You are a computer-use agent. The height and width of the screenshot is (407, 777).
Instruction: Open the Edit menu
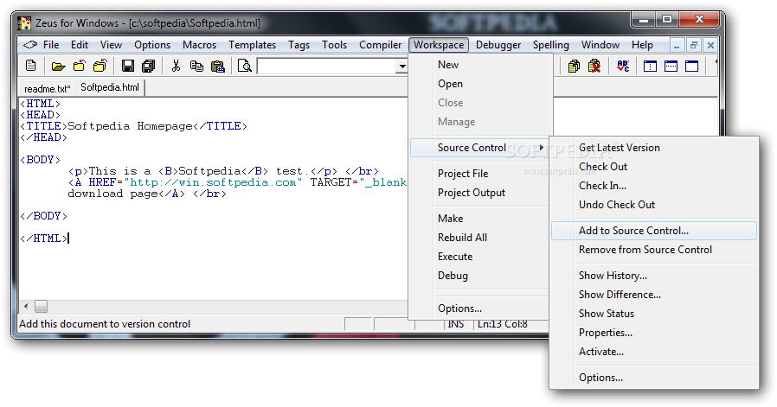(x=80, y=45)
